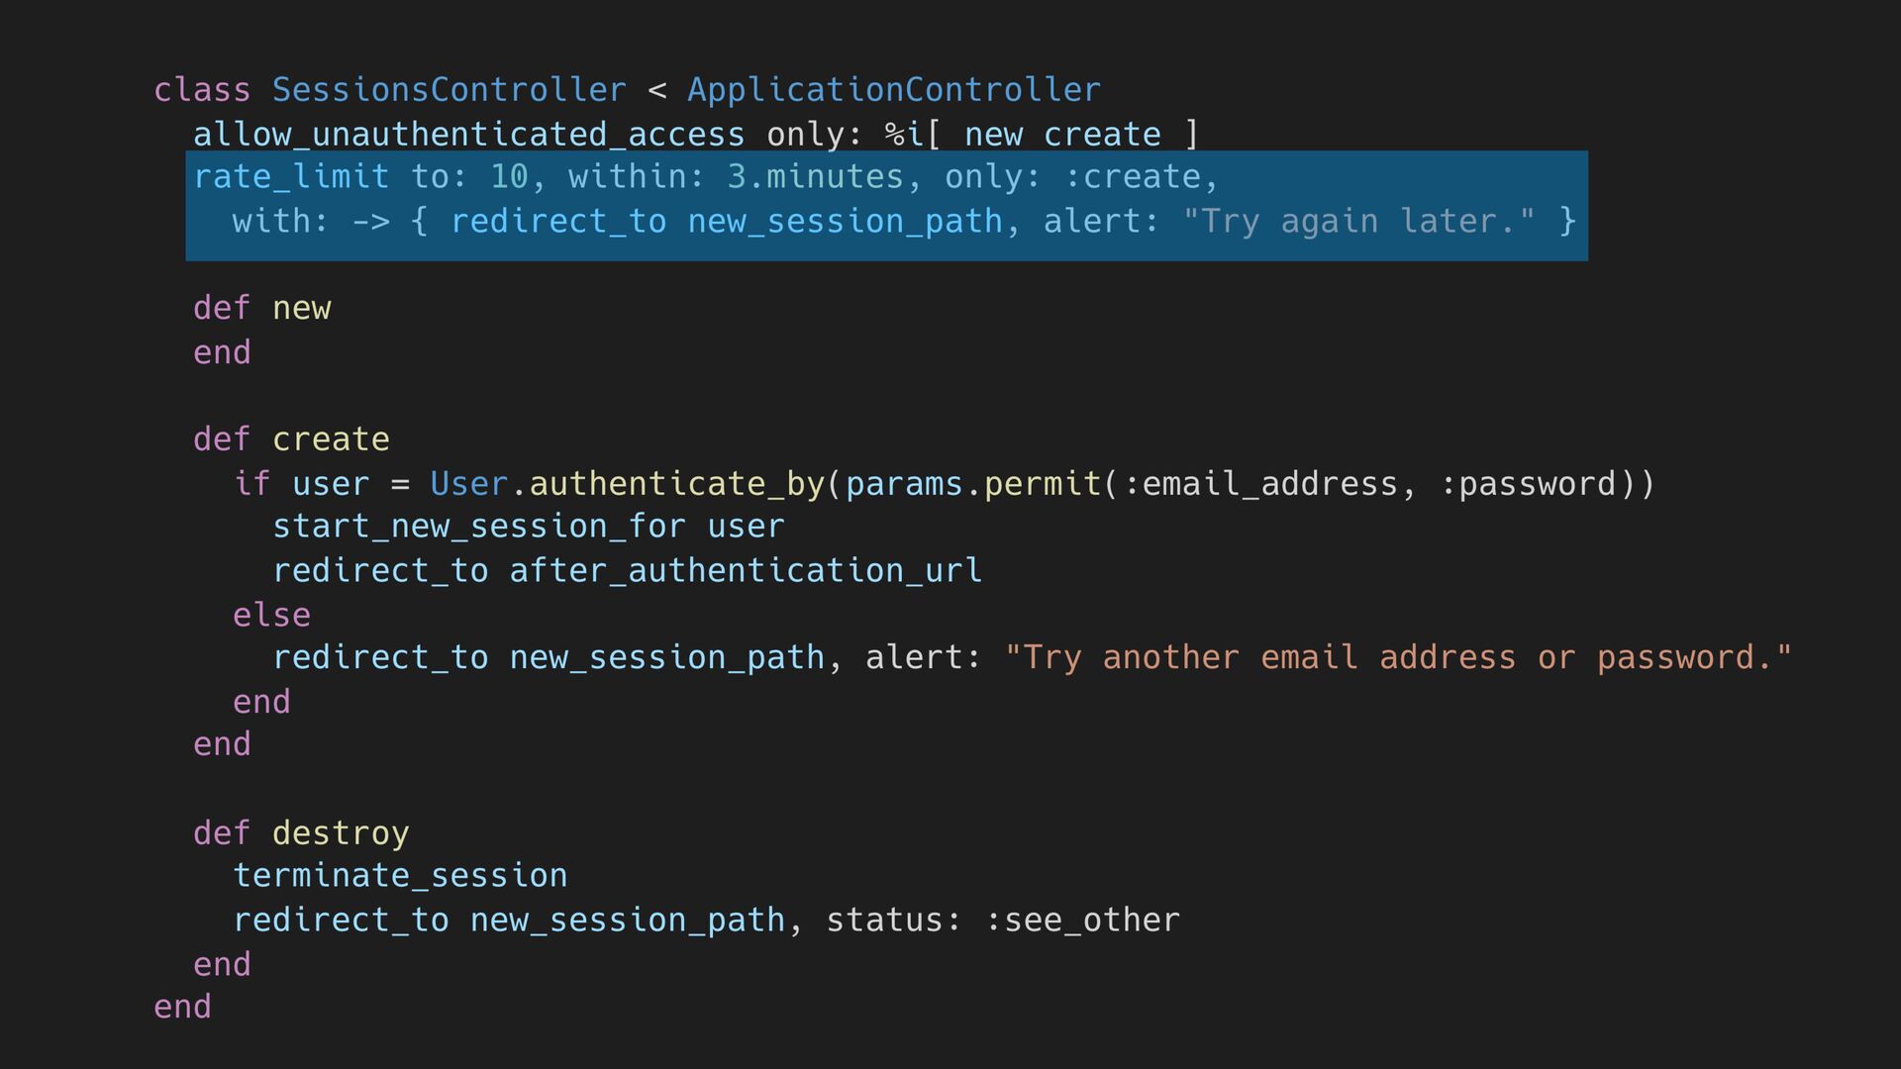Click the final 'end' keyword closing the class

tap(182, 1007)
